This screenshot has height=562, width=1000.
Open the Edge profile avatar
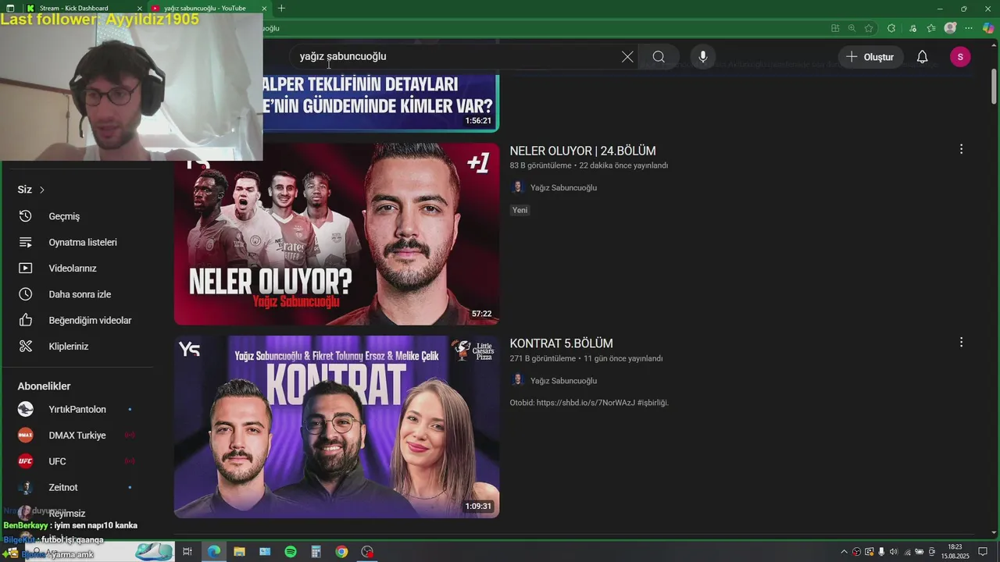coord(950,28)
